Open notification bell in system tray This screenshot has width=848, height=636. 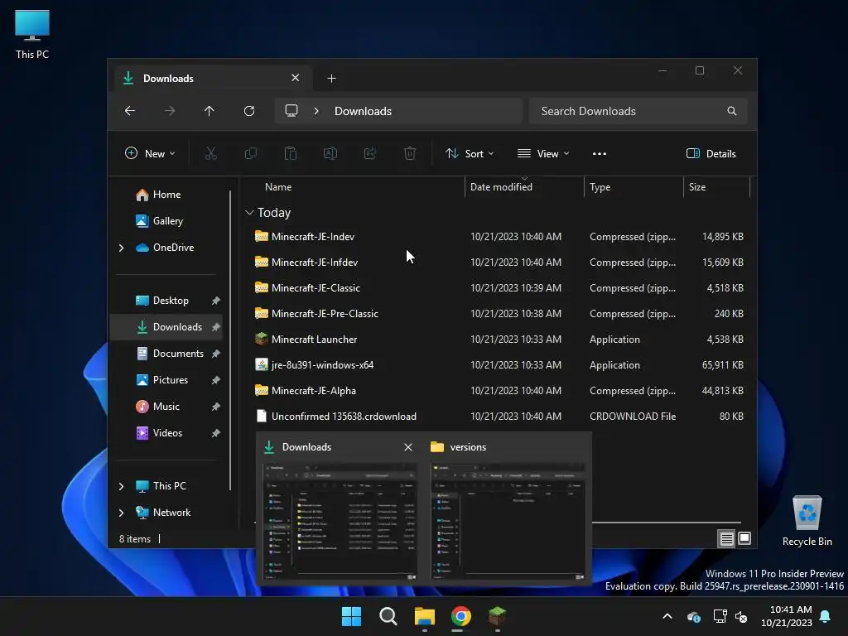826,616
